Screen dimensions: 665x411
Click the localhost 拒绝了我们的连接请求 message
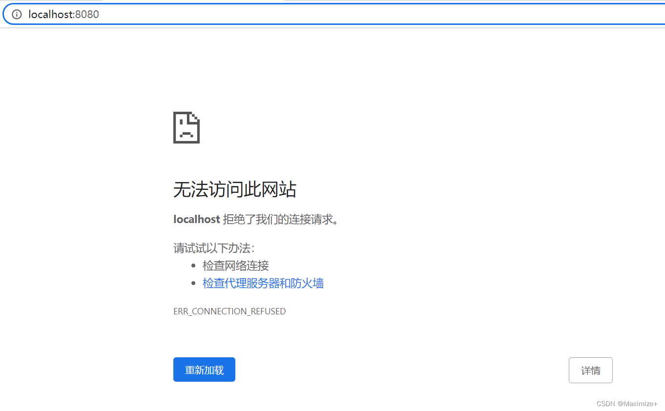[x=256, y=220]
